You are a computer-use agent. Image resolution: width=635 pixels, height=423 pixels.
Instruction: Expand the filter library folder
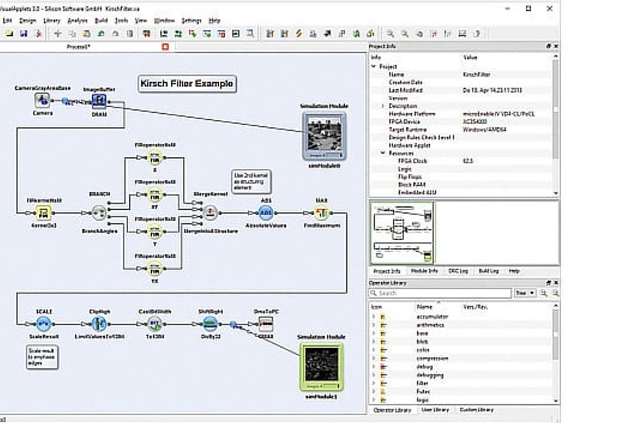[374, 383]
